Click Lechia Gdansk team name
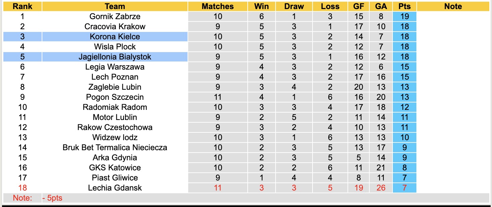This screenshot has width=492, height=207. (115, 188)
